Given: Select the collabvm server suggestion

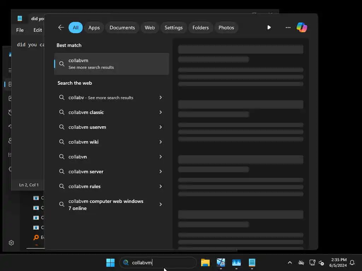Looking at the screenshot, I should [111, 171].
